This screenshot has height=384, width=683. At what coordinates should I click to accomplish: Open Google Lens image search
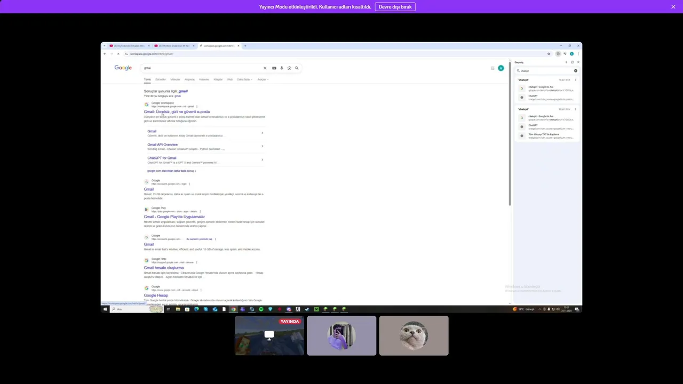289,68
